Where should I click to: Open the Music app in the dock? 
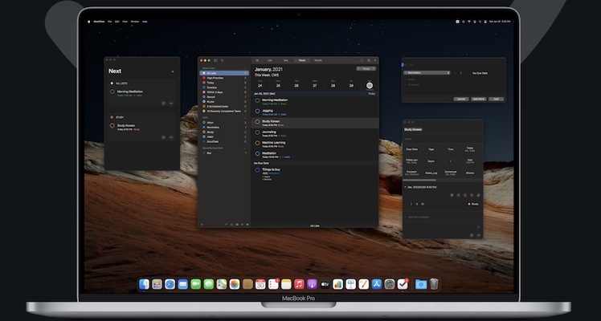point(298,284)
